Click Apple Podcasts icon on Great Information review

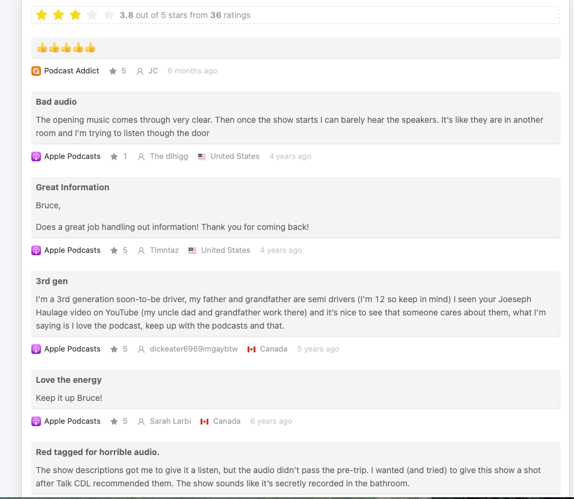coord(36,250)
